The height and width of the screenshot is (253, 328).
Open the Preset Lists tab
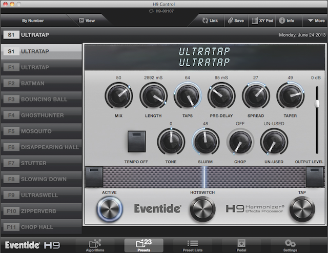click(x=193, y=245)
